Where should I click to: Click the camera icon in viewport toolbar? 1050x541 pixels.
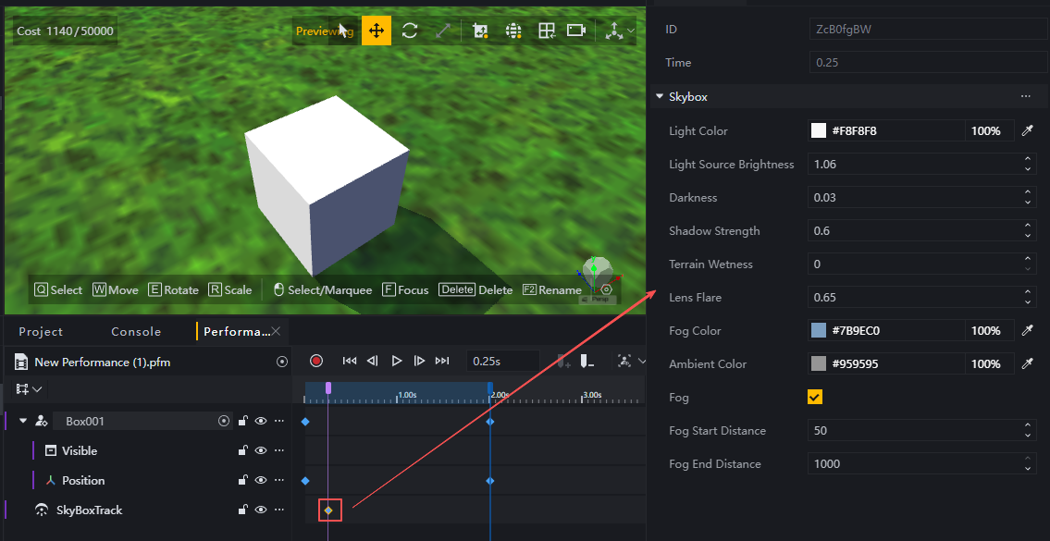coord(576,31)
